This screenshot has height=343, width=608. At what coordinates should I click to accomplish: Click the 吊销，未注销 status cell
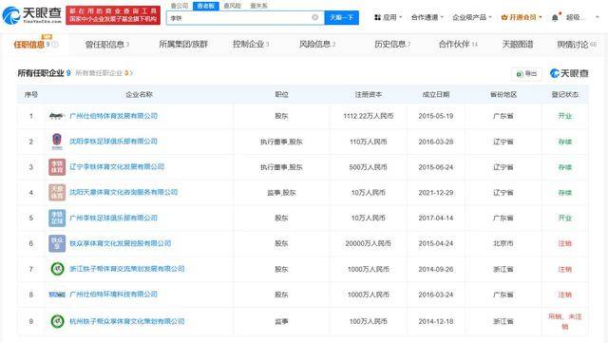565,321
